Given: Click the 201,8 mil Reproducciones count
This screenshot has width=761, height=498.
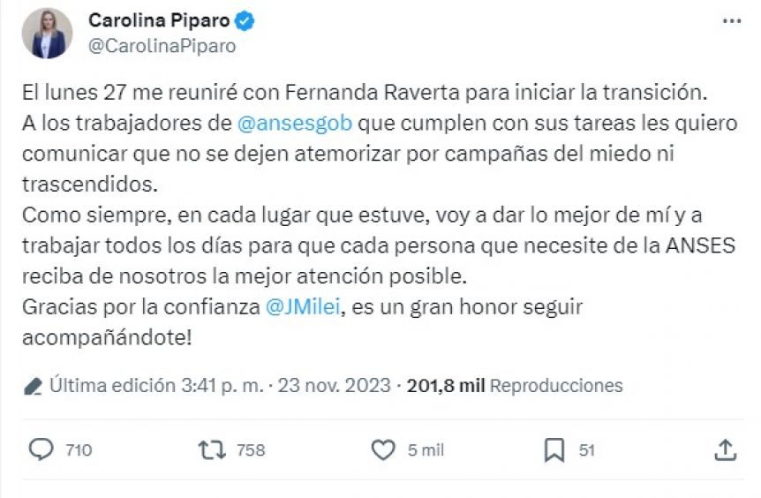Looking at the screenshot, I should 515,386.
